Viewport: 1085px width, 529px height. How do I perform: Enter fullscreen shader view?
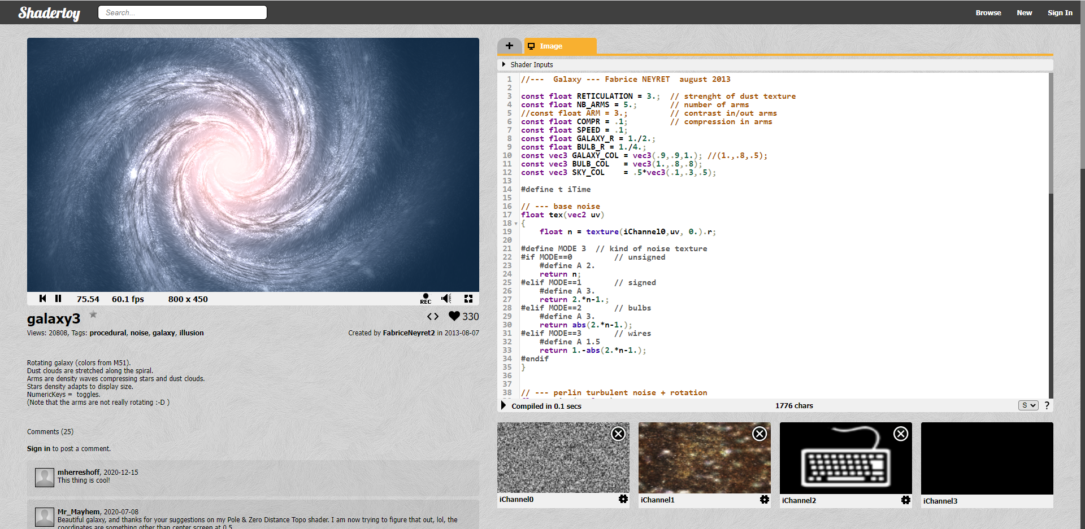468,298
